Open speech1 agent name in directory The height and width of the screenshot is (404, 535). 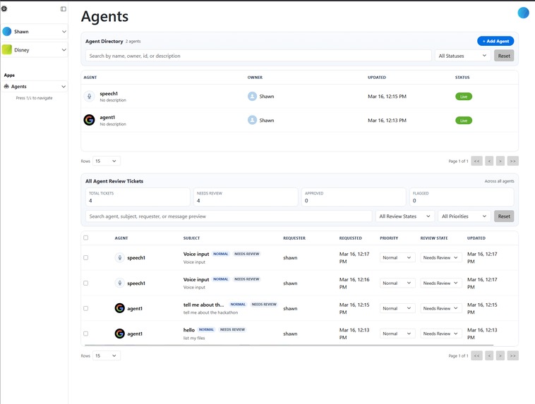click(x=109, y=93)
